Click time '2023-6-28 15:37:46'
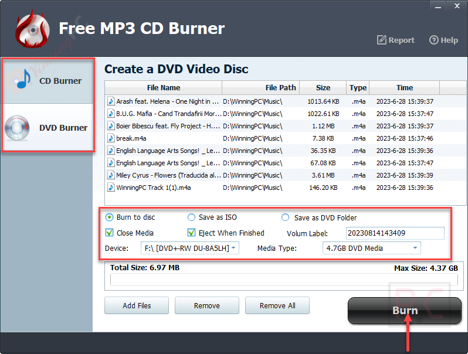Screen dimensions: 468x354 tap(405, 138)
